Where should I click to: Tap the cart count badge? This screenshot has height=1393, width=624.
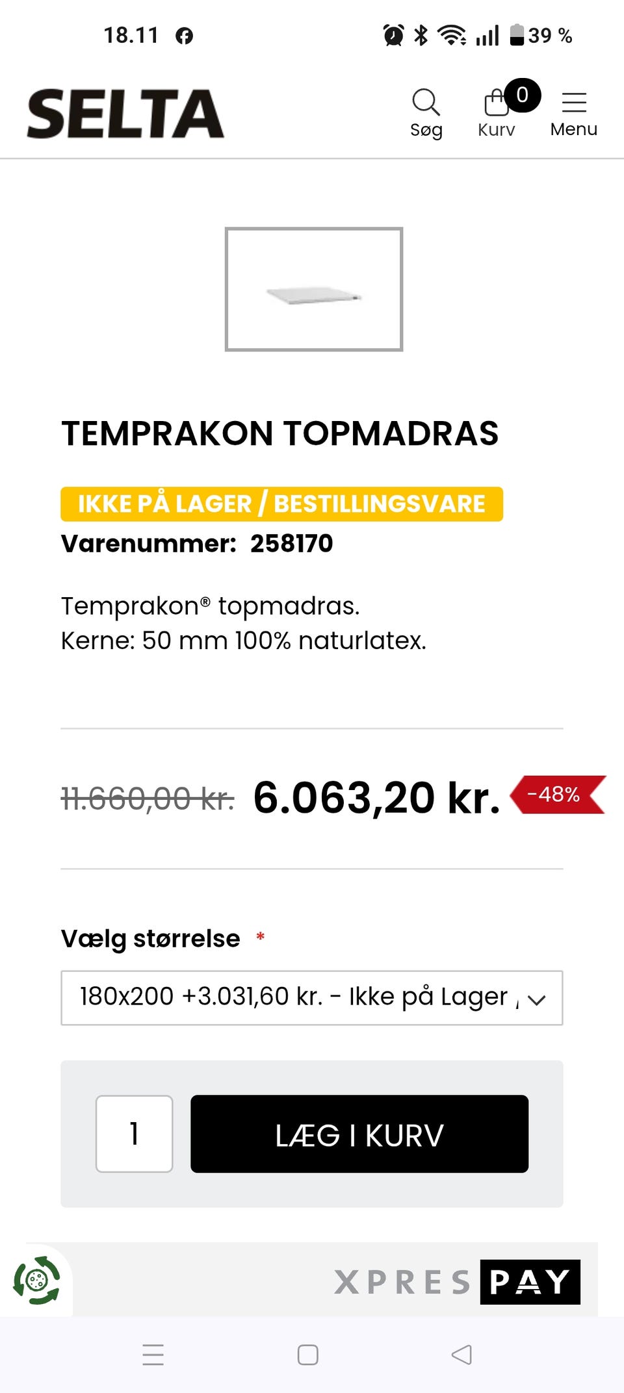(x=522, y=95)
